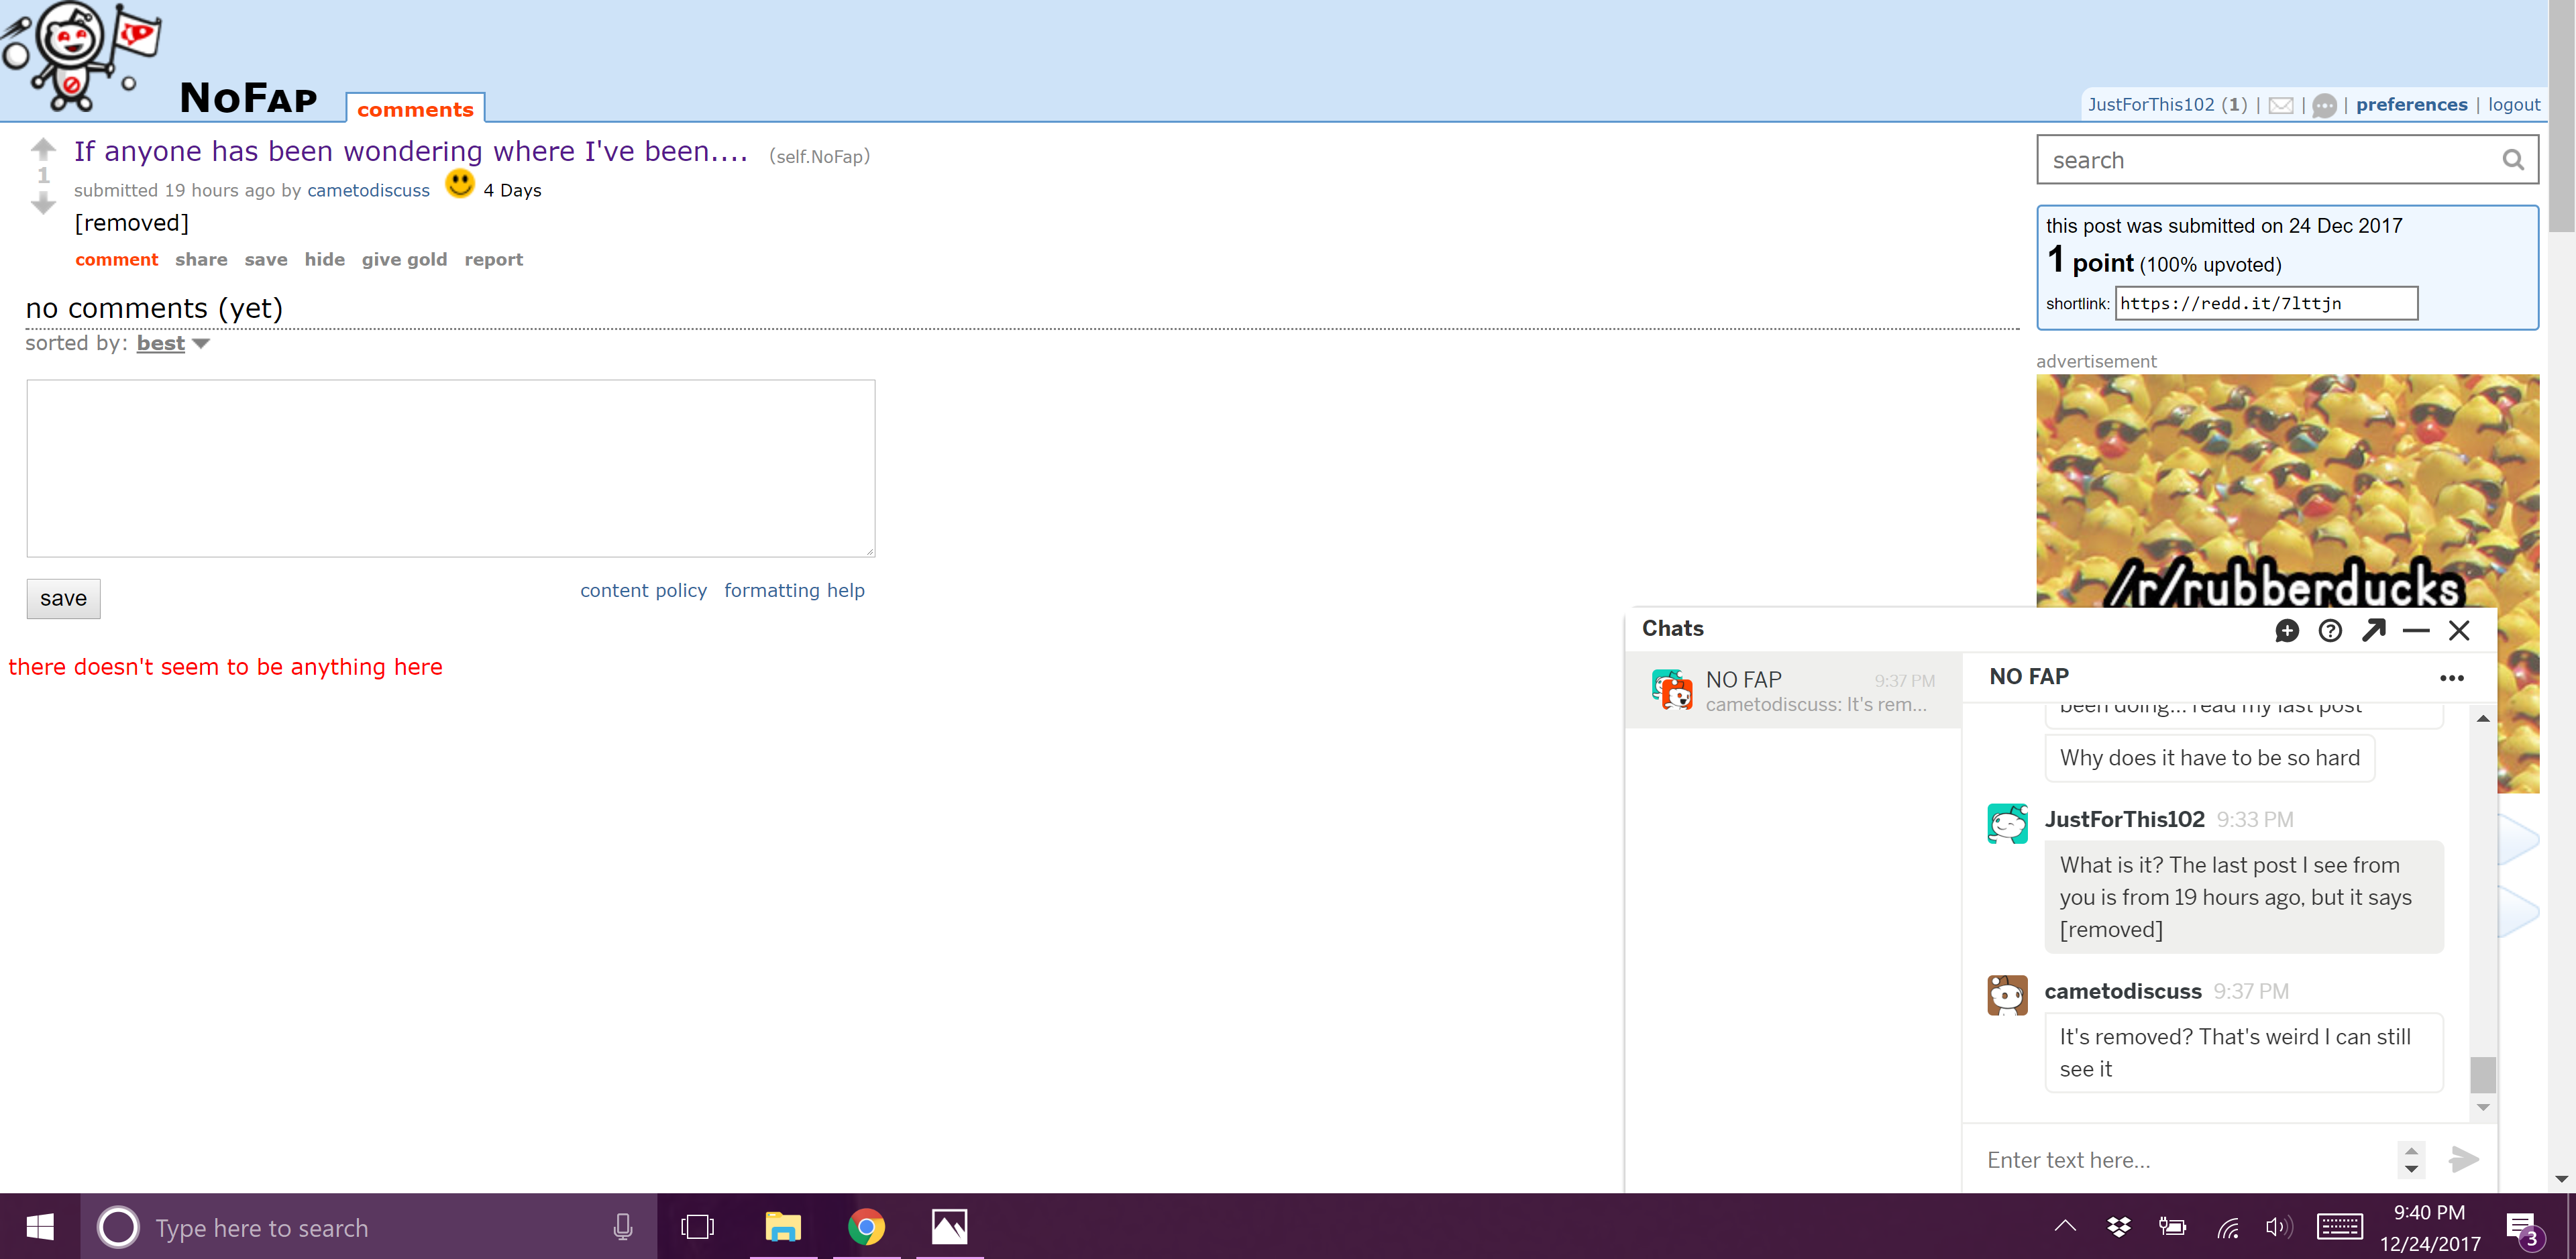
Task: Focus the comment text box
Action: 451,468
